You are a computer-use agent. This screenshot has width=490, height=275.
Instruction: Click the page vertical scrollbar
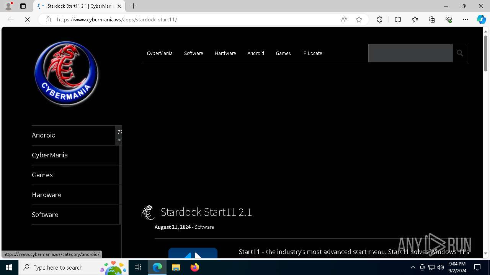coord(486,53)
